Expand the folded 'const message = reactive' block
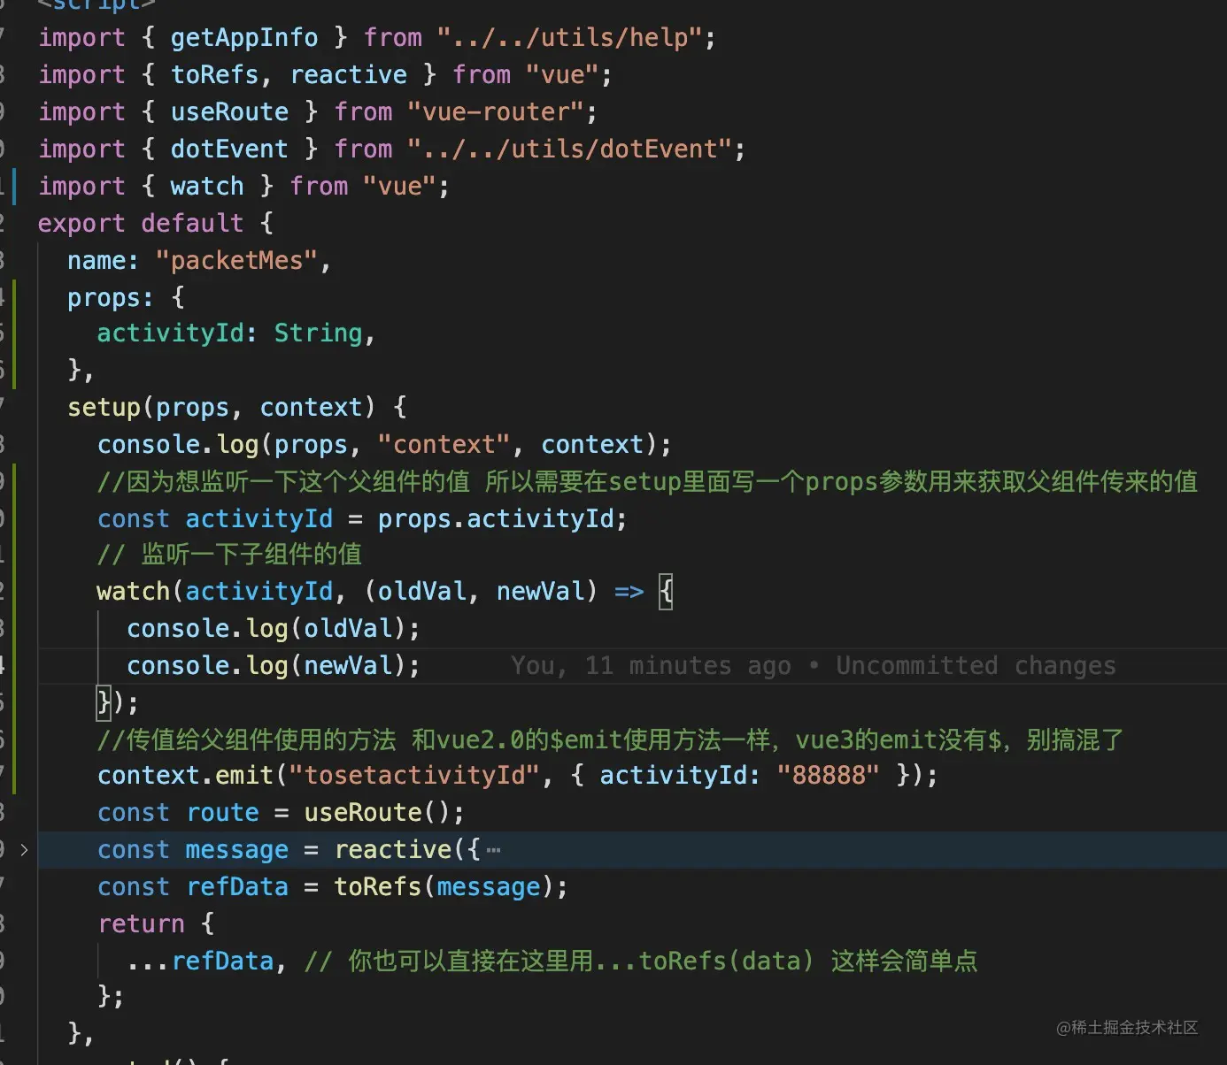Viewport: 1227px width, 1065px height. pos(24,850)
